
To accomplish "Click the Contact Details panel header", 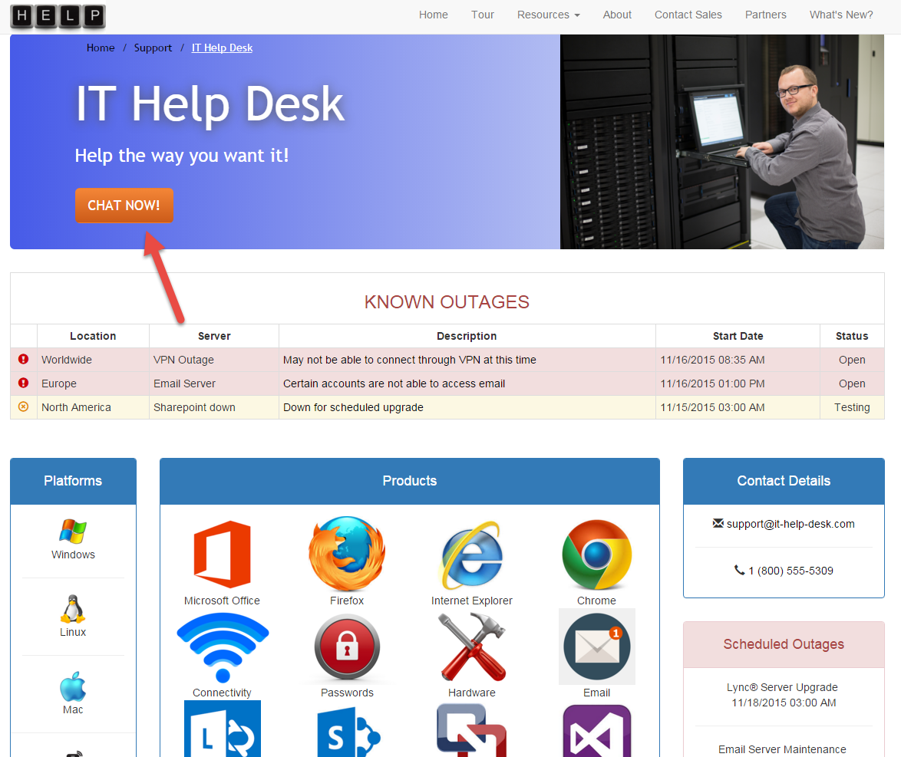I will pos(784,481).
